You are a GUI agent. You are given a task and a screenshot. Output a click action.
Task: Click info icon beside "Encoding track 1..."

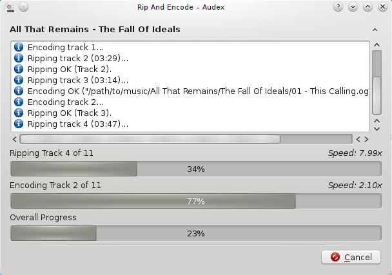click(19, 48)
